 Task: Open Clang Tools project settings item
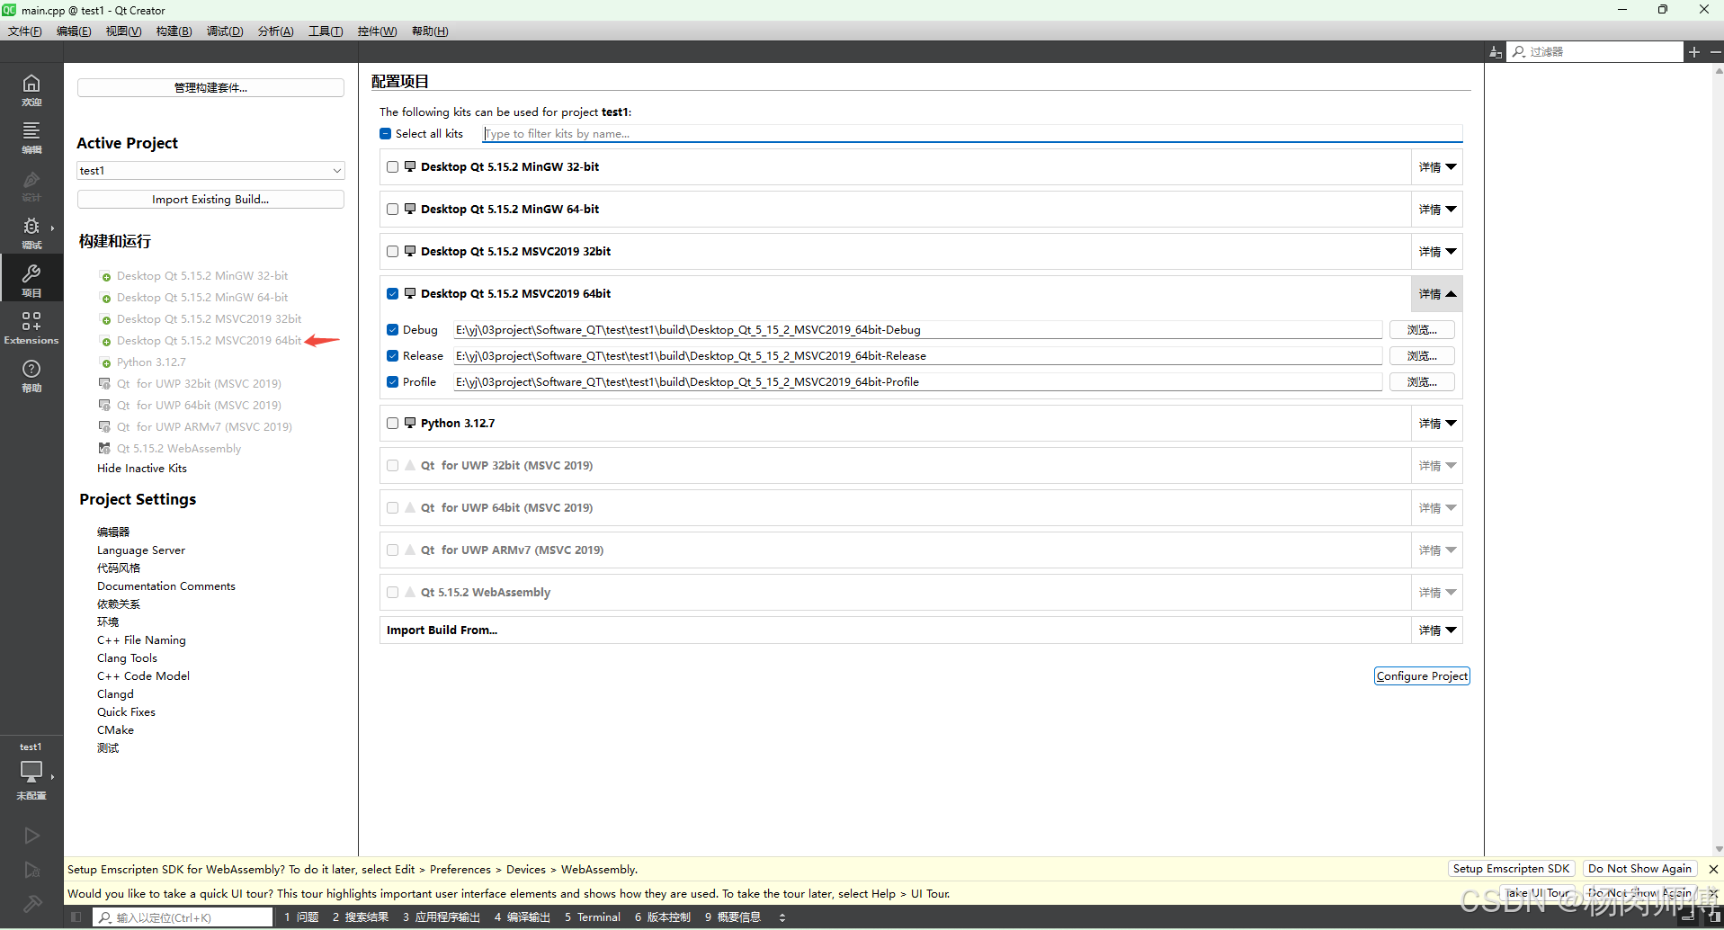tap(127, 657)
